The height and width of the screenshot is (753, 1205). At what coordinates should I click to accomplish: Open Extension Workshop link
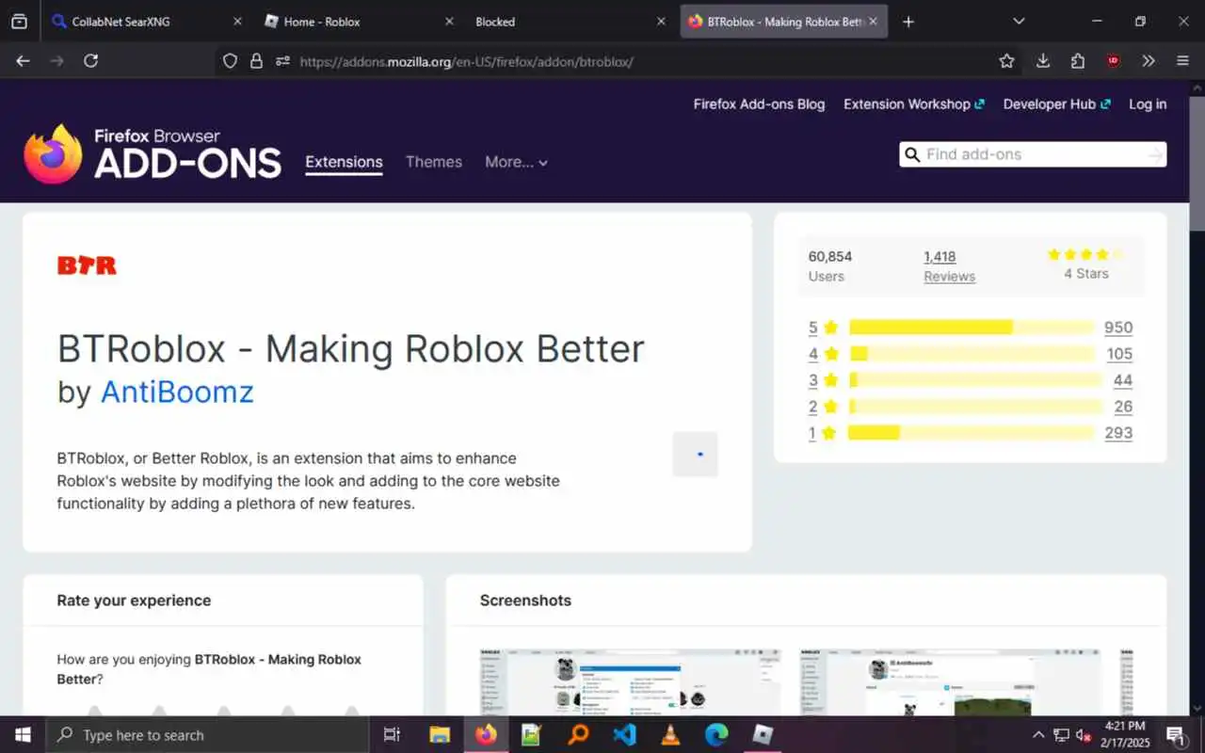point(913,104)
